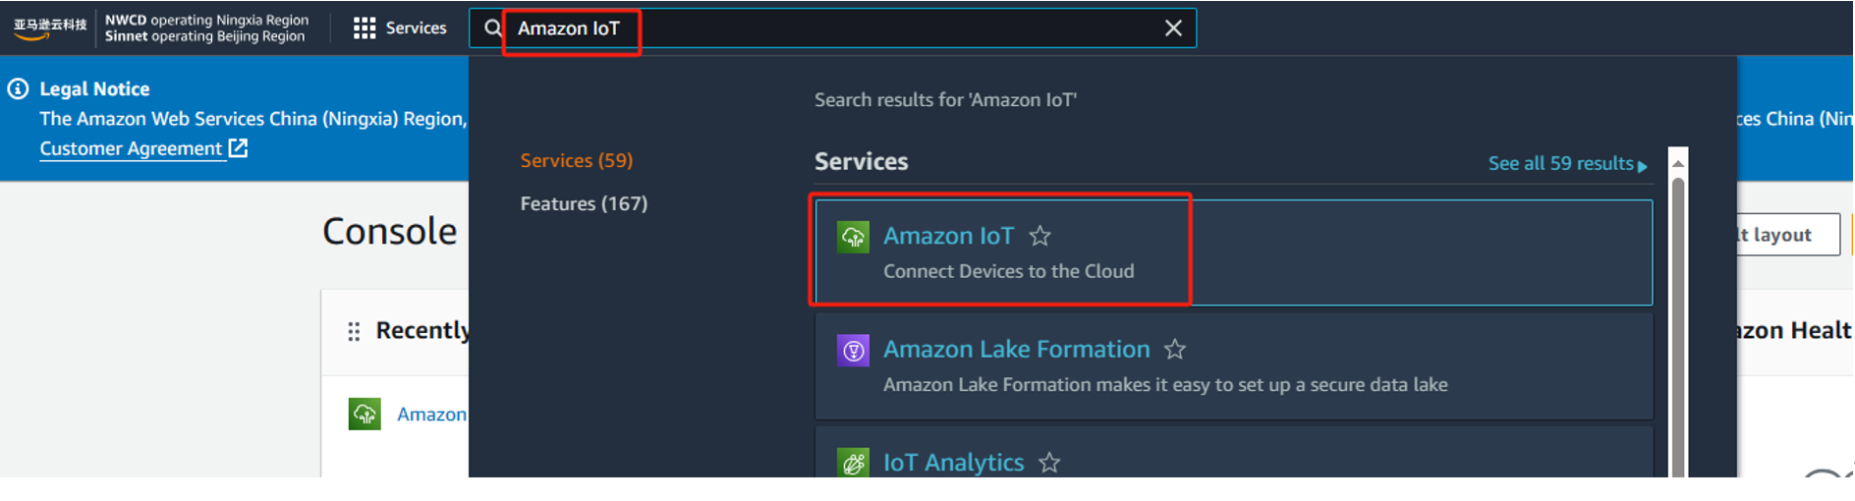The image size is (1855, 501).
Task: Click scrollbar up arrow in results
Action: pos(1678,163)
